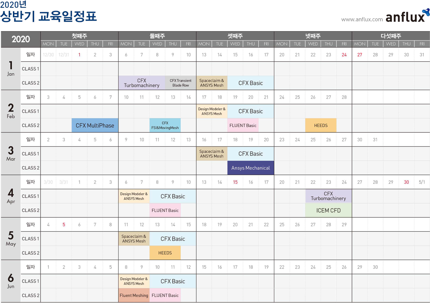Click April's CFX Basic block
This screenshot has height=303, width=430.
coord(173,196)
